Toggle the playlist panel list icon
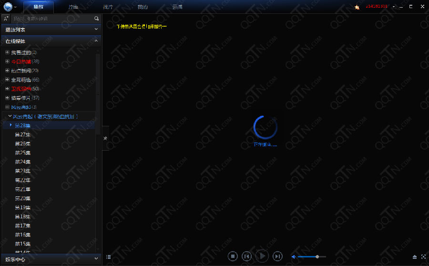This screenshot has height=266, width=429. point(109,257)
